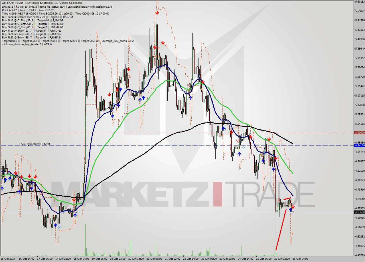Viewport: 365px width, 262px height.
Task: Click the '25 Oct 22:00' time axis label
Action: pos(282,259)
